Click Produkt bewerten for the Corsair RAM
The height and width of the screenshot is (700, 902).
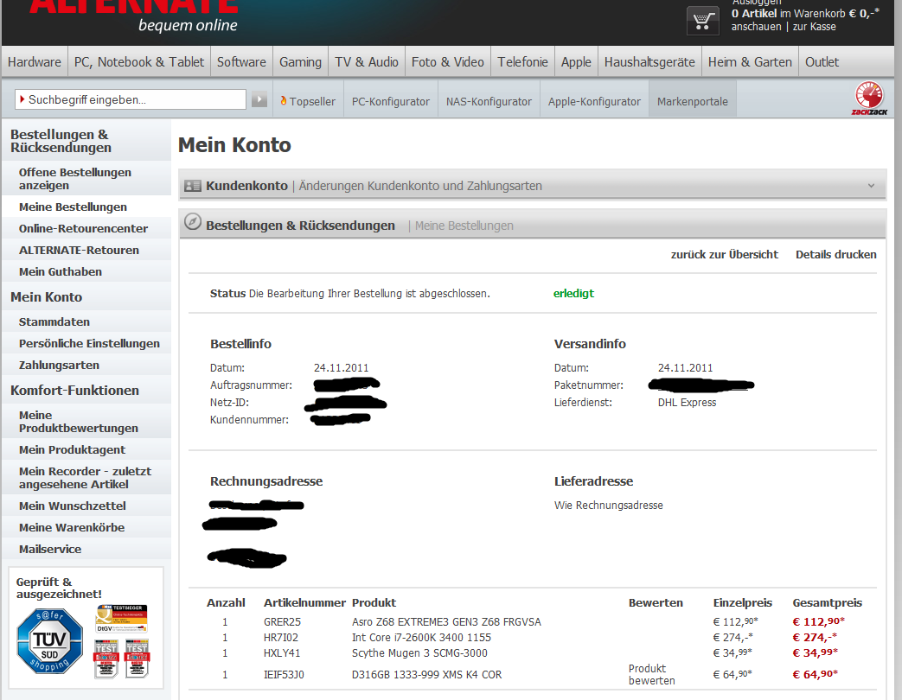coord(652,674)
